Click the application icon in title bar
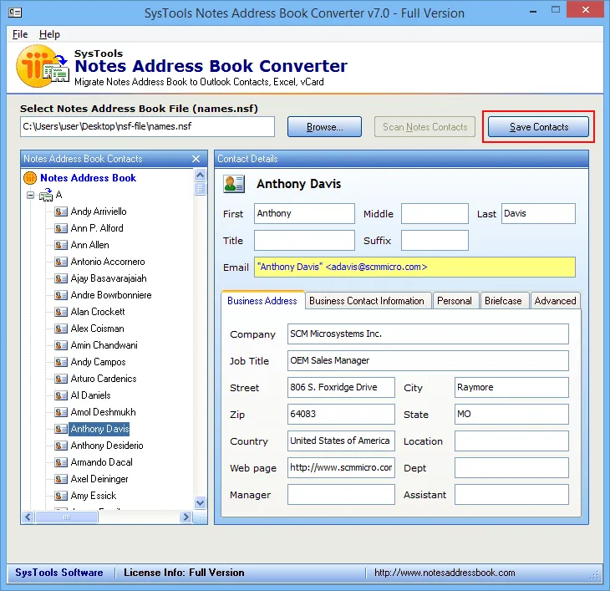Image resolution: width=610 pixels, height=591 pixels. [x=15, y=13]
